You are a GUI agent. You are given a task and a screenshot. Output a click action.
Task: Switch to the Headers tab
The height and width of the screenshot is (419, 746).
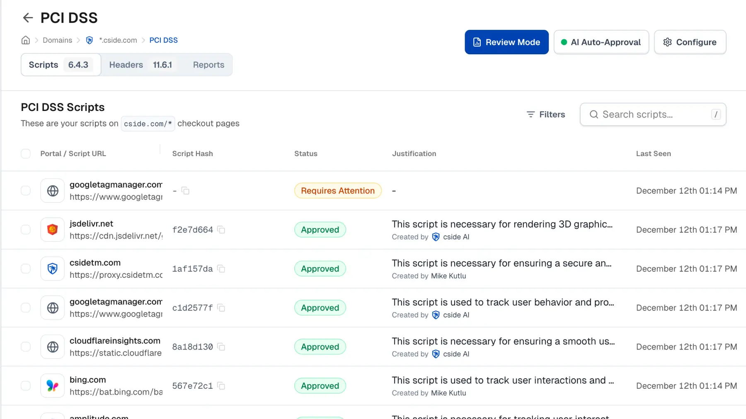point(126,65)
